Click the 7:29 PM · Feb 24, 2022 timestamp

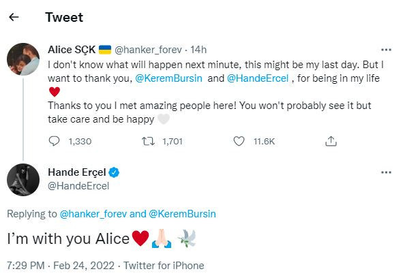pyautogui.click(x=61, y=266)
